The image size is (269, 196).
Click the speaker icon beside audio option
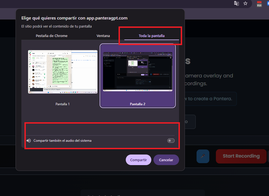point(29,141)
